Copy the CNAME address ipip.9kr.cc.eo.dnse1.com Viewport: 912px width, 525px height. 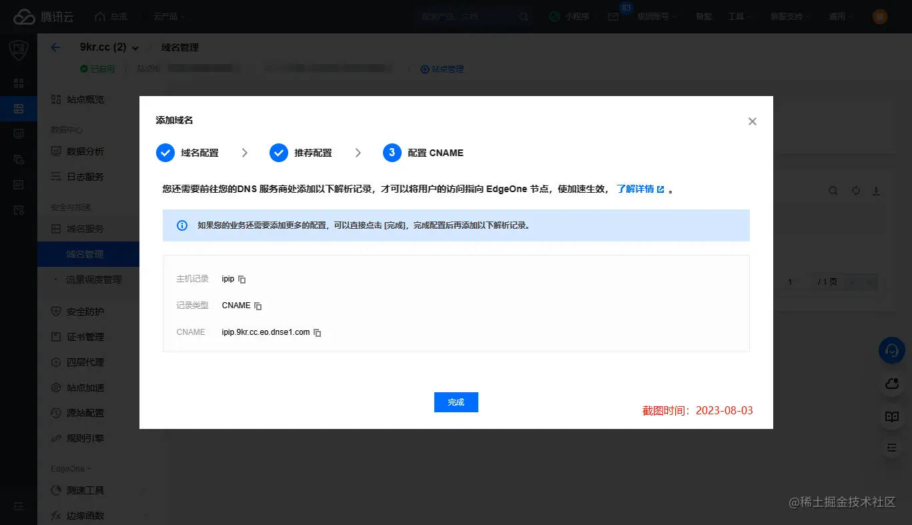pyautogui.click(x=318, y=332)
